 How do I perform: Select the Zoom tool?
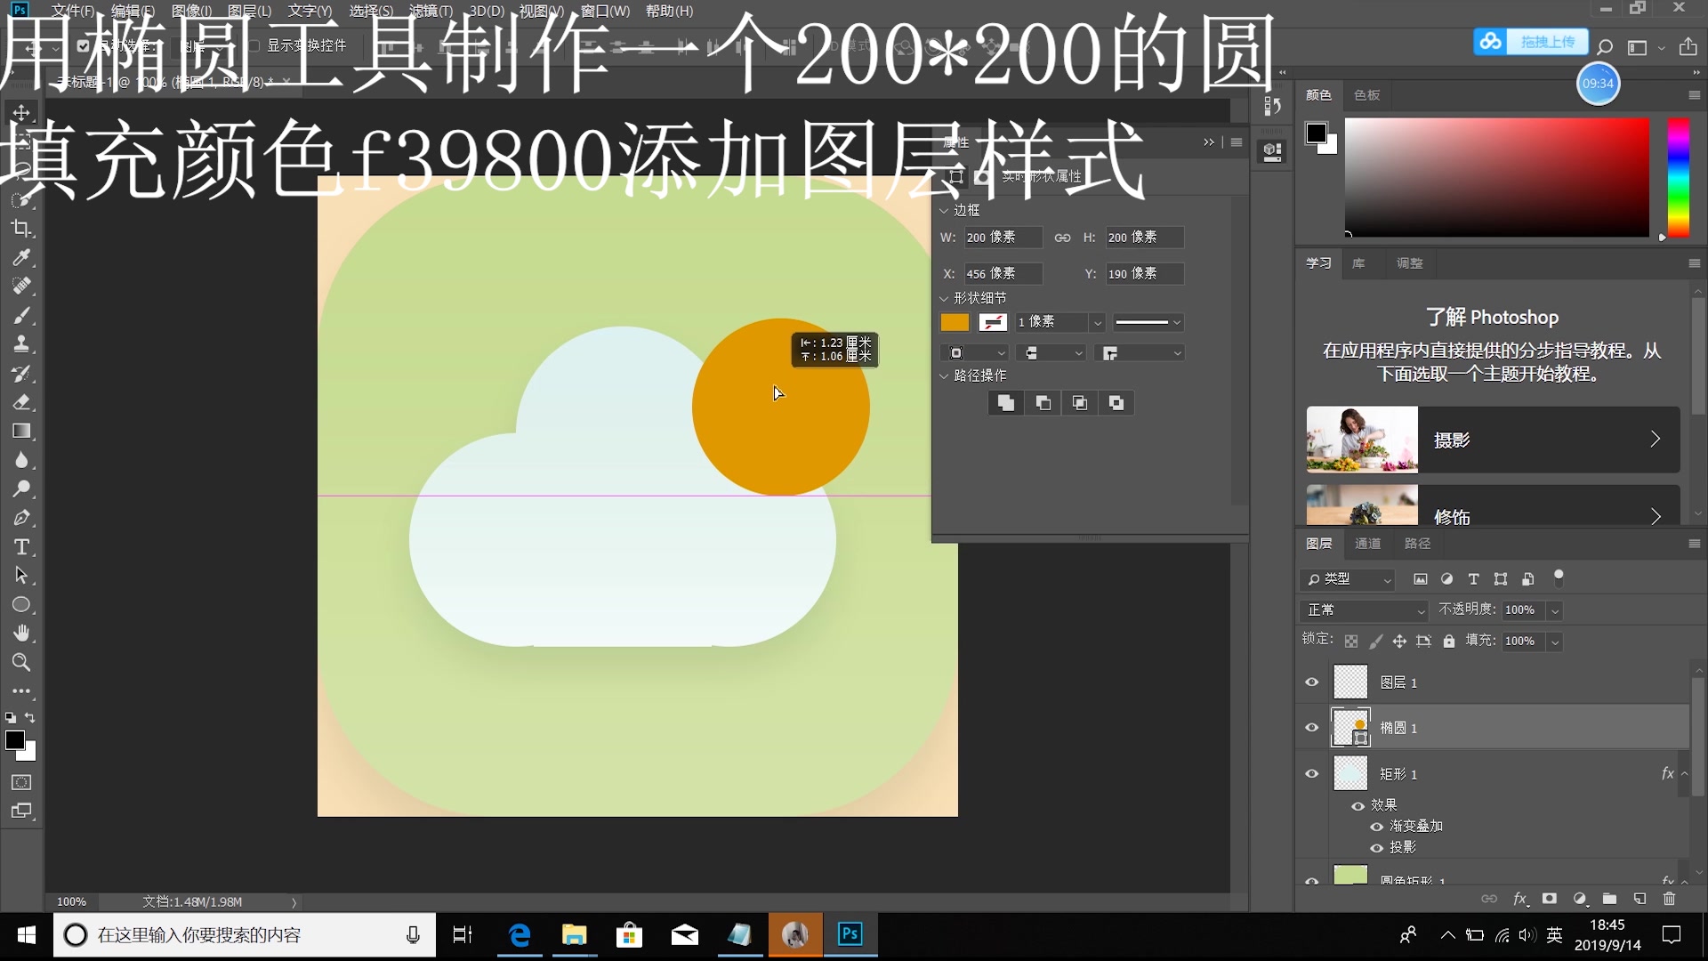point(21,663)
